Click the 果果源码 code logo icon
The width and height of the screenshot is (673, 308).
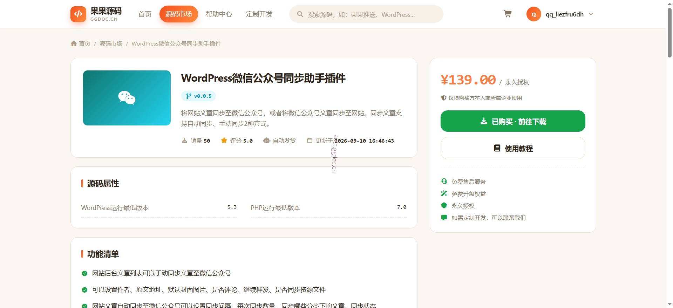click(78, 14)
